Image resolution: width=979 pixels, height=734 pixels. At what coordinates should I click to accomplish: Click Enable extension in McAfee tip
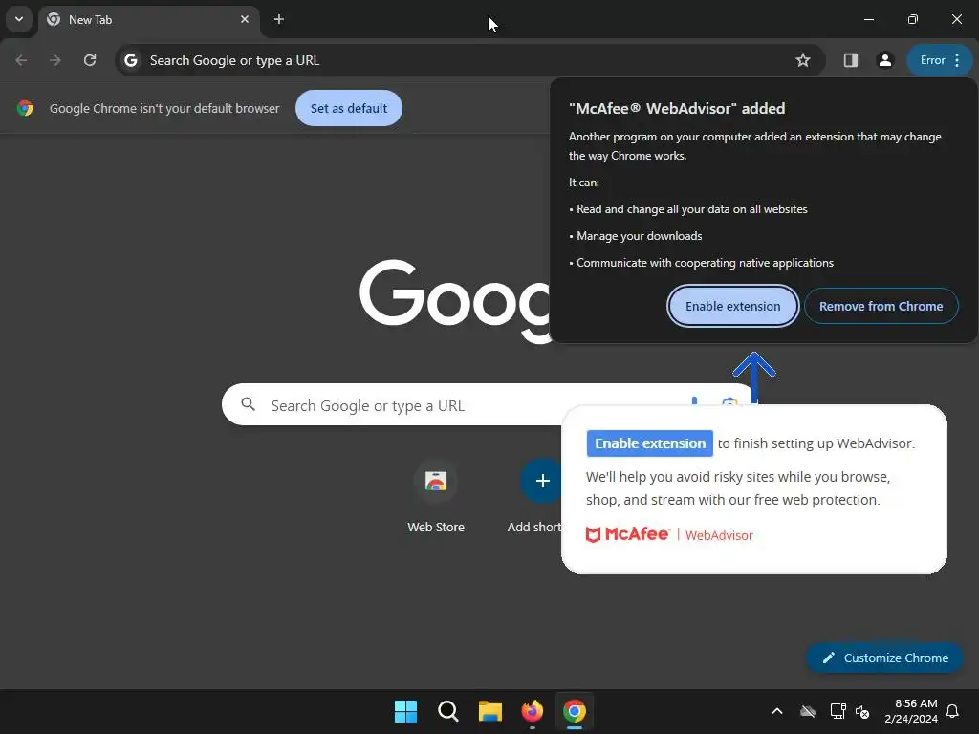(x=649, y=443)
